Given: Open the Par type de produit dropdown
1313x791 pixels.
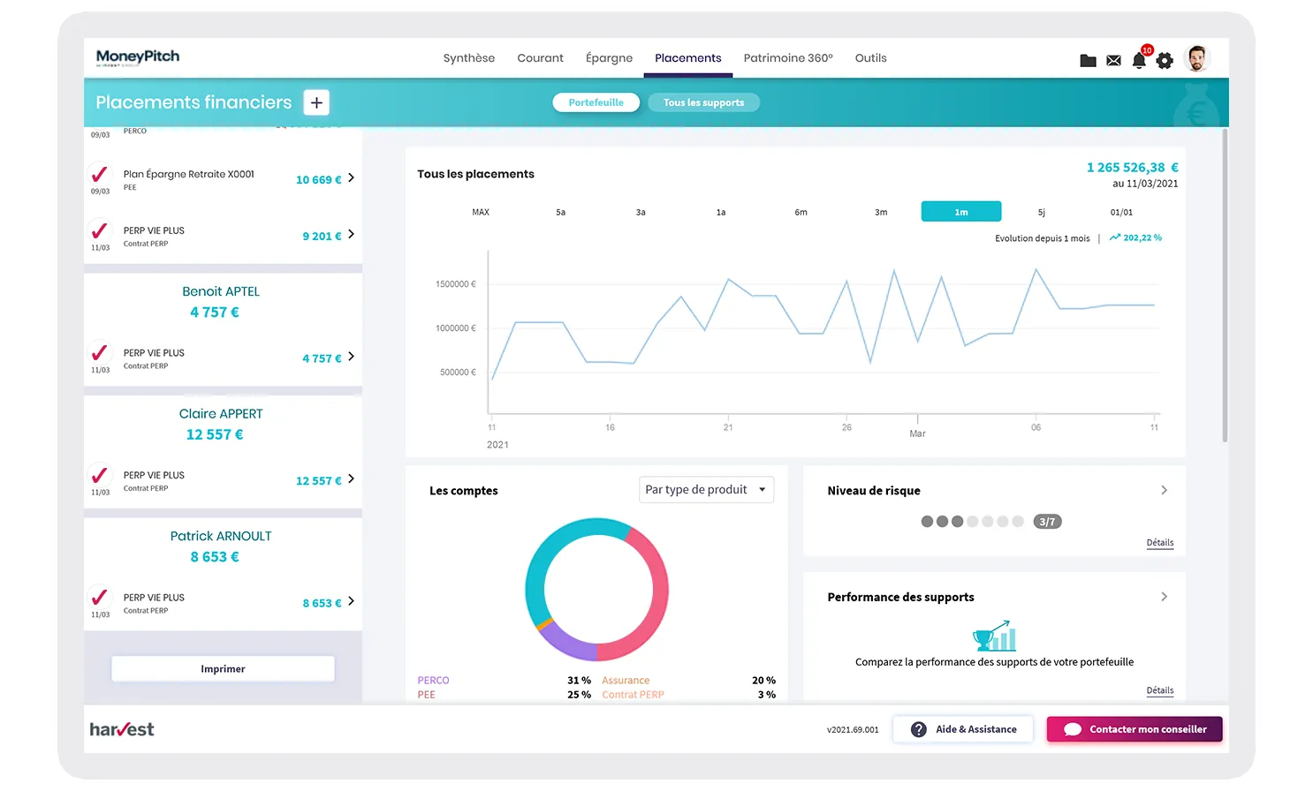Looking at the screenshot, I should point(706,490).
